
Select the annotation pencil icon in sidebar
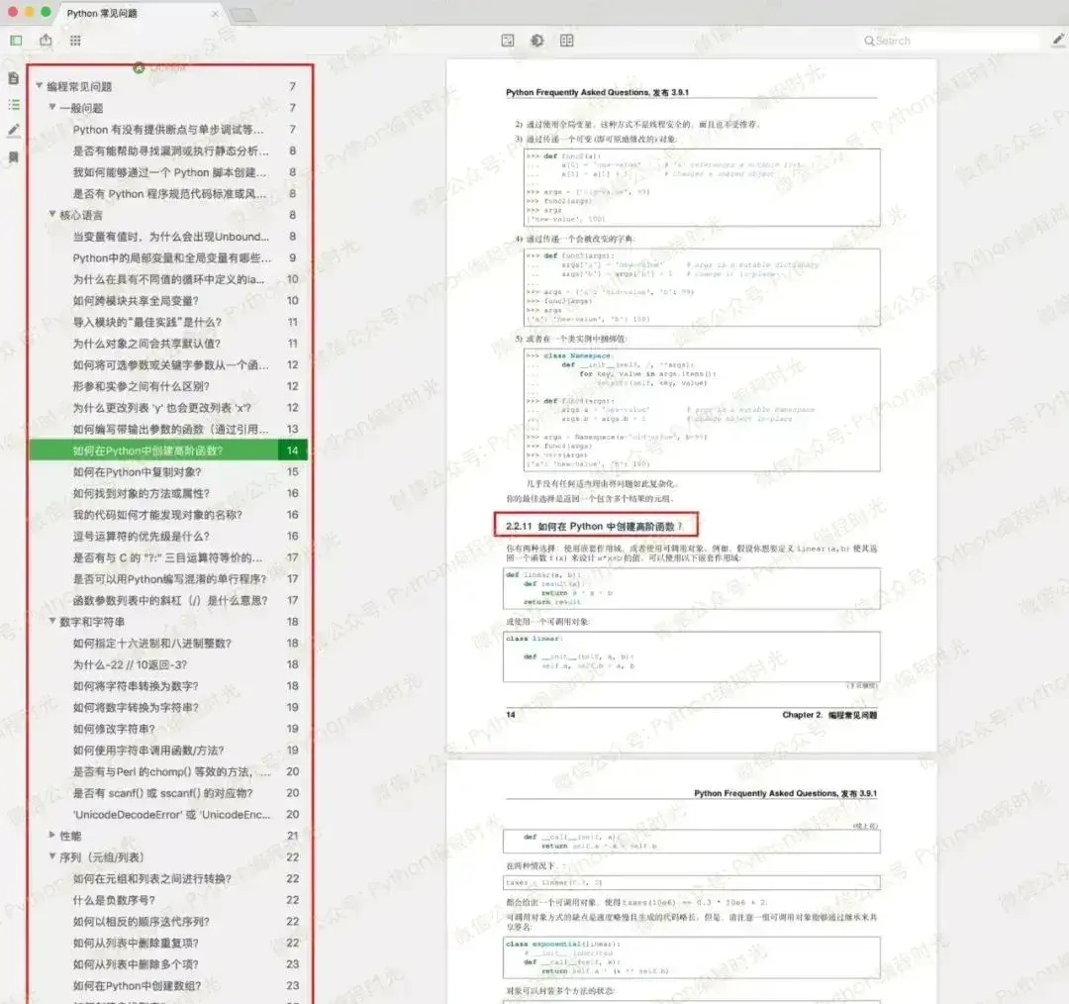[x=13, y=130]
